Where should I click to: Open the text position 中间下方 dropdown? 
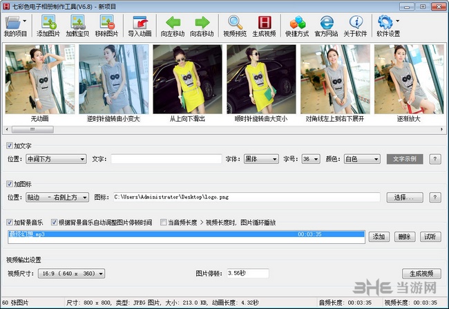point(56,159)
